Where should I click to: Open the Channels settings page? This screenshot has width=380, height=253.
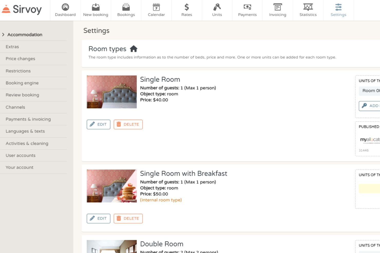click(x=15, y=107)
